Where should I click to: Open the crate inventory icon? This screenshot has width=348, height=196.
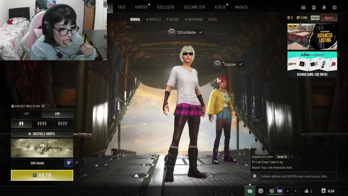pos(303,7)
